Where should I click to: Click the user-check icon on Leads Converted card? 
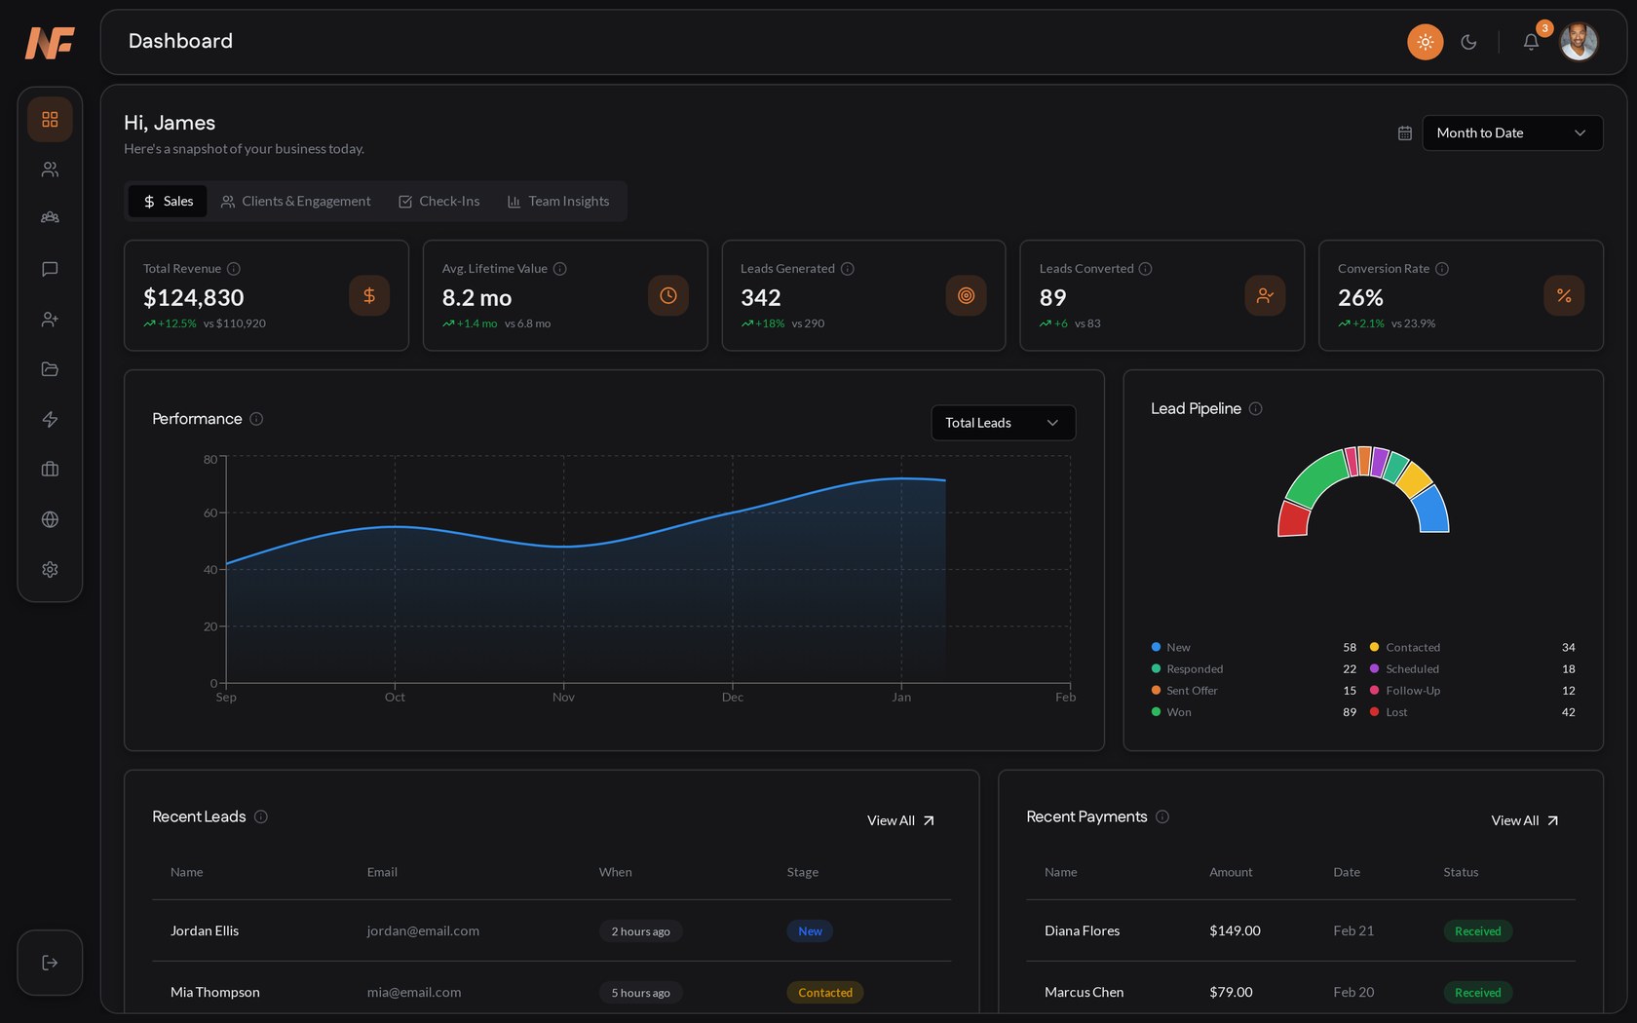pos(1265,295)
